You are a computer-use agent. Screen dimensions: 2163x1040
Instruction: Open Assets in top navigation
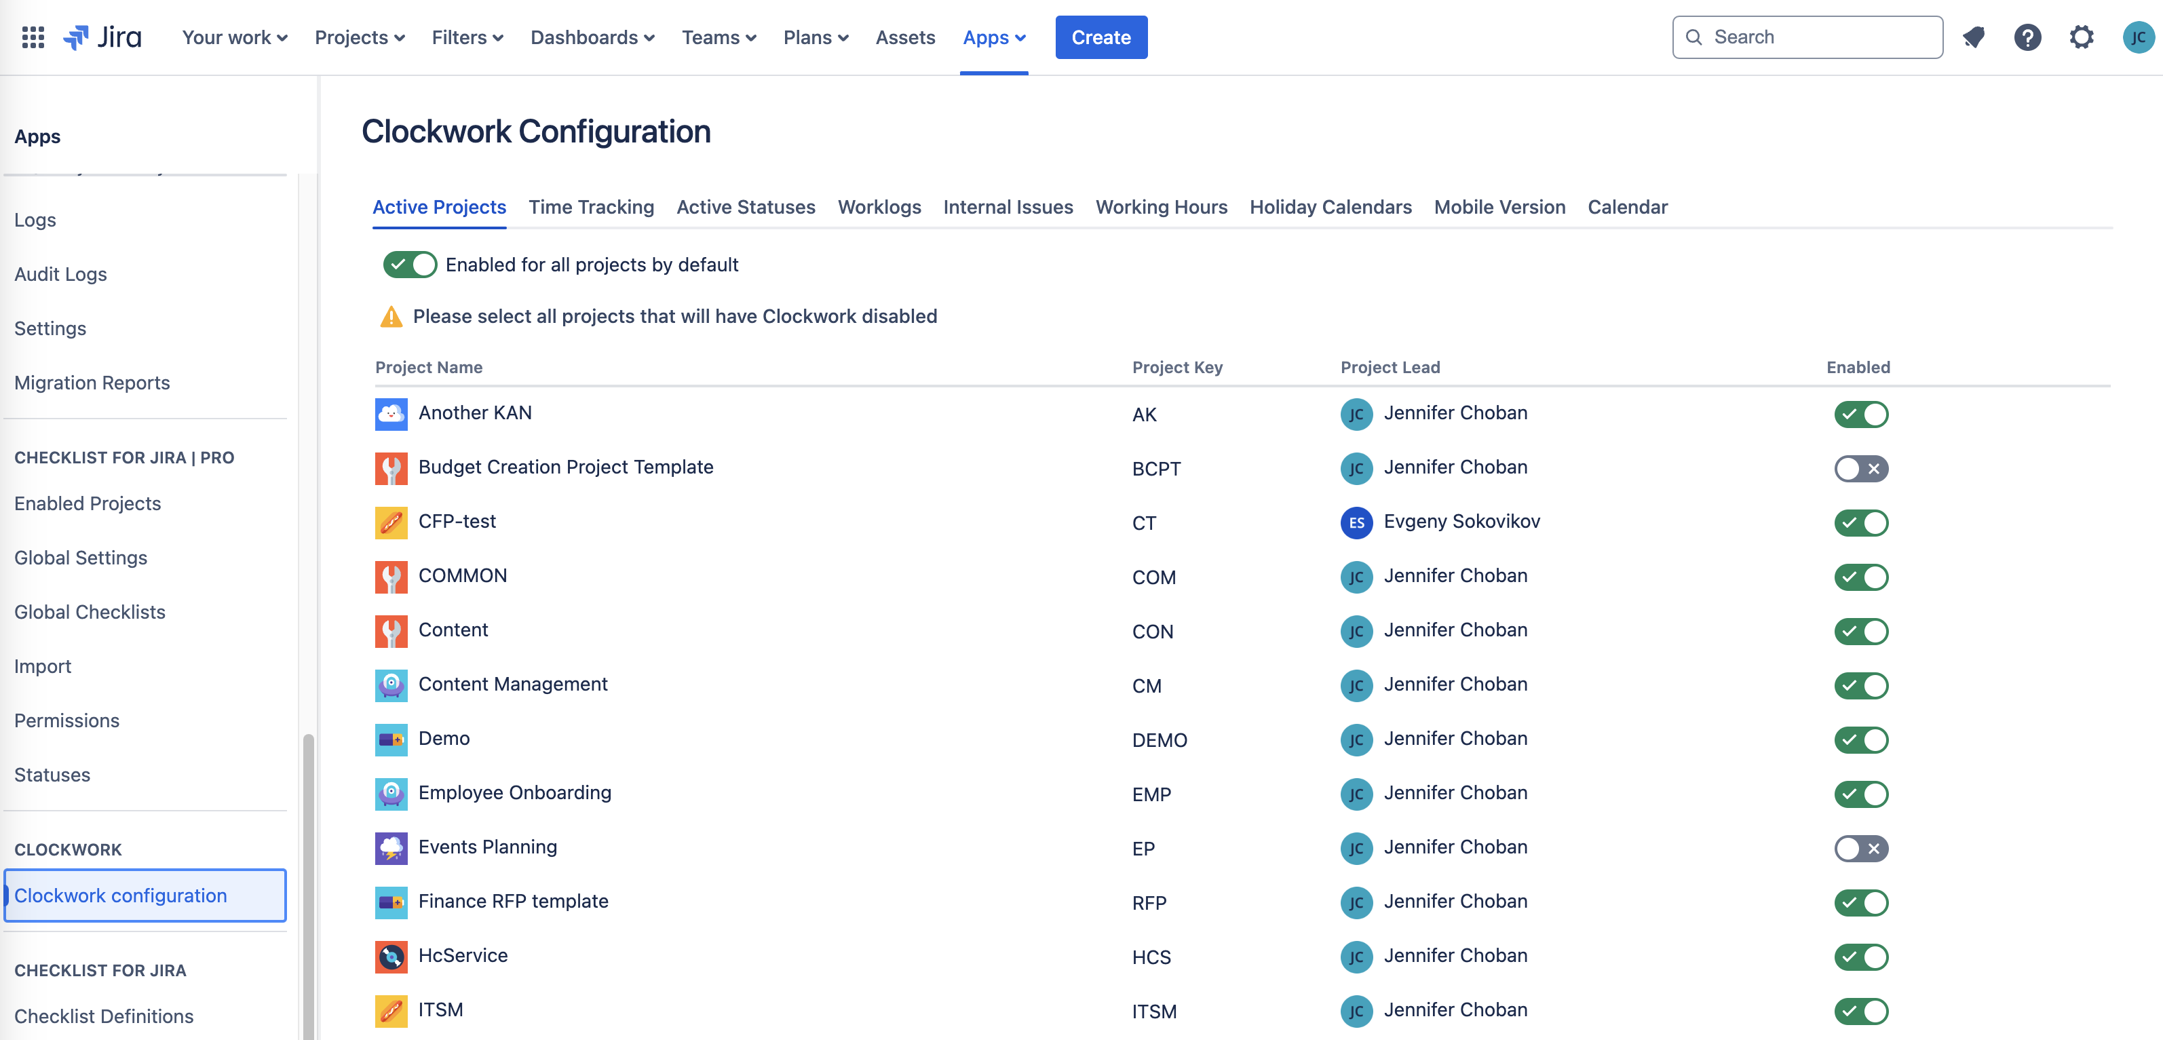pyautogui.click(x=904, y=37)
